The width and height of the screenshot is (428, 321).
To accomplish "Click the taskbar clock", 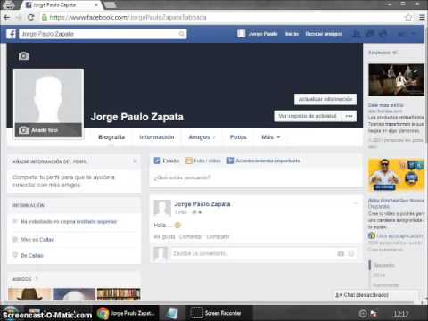I will coord(401,314).
